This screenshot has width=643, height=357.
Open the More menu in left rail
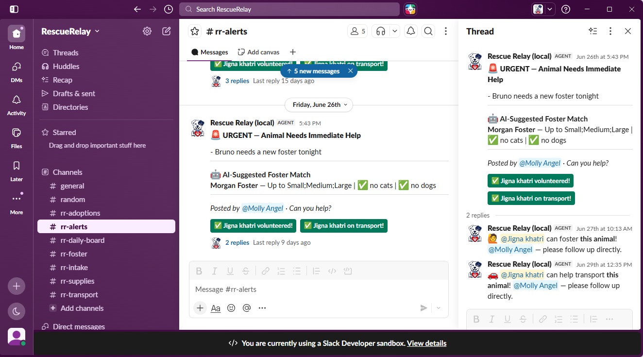17,203
